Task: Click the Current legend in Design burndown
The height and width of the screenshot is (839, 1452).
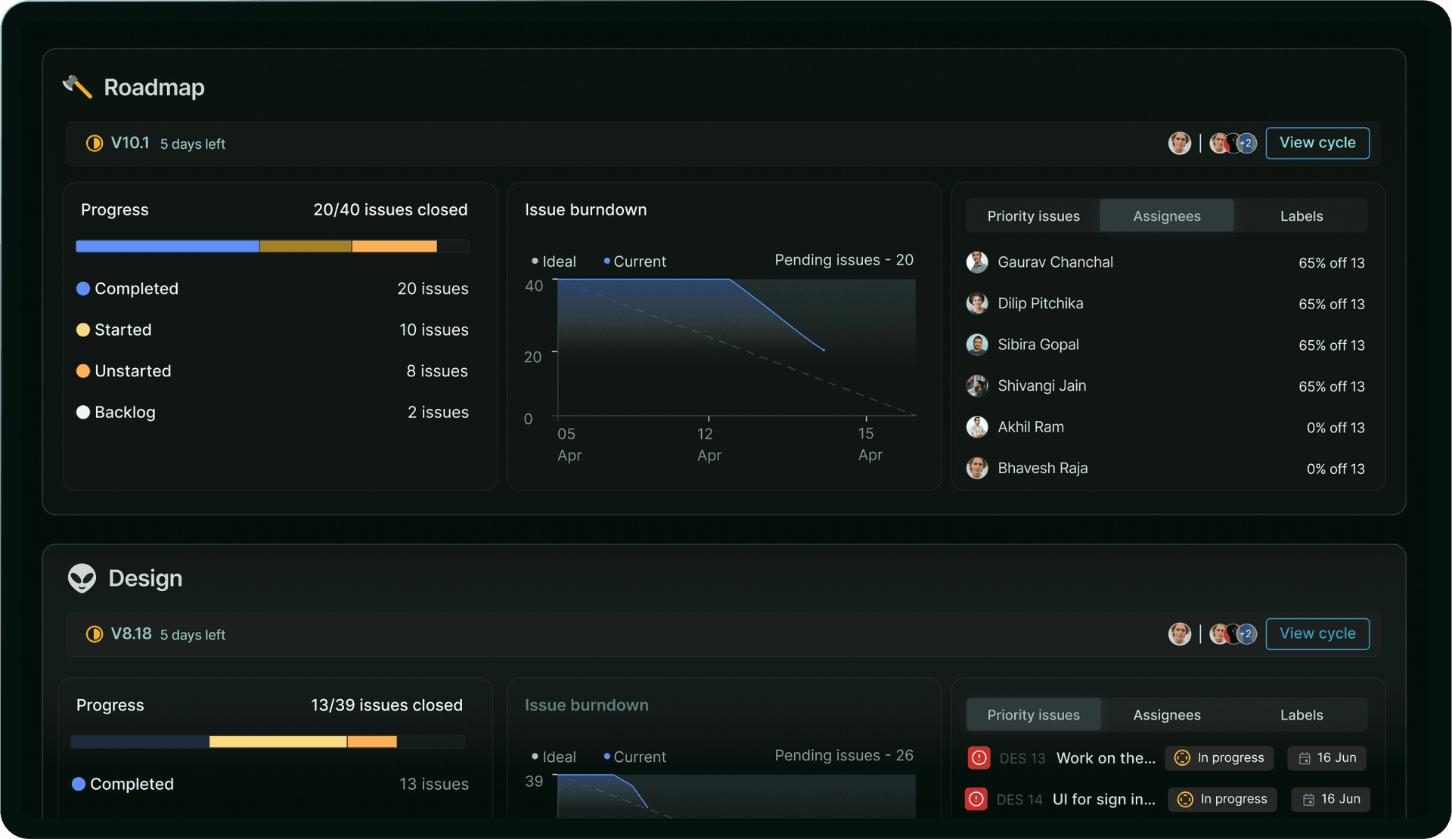Action: (635, 757)
